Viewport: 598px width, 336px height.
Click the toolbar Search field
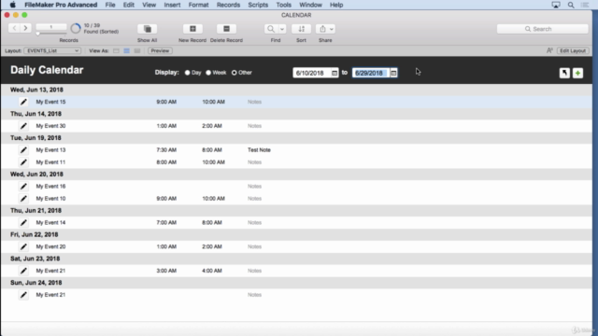(542, 29)
